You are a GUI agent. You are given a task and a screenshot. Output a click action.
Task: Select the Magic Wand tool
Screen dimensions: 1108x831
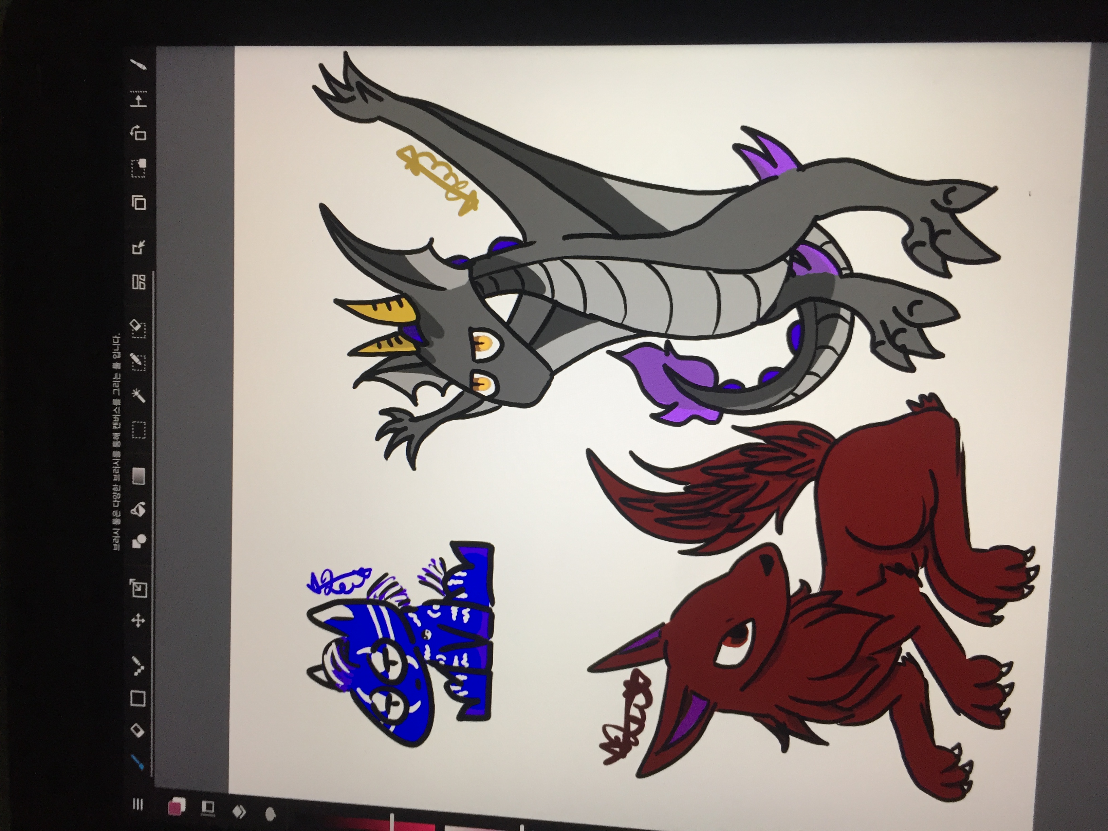click(x=138, y=396)
